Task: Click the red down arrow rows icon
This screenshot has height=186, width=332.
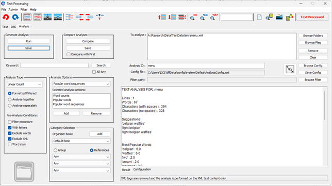Action: pos(172,17)
